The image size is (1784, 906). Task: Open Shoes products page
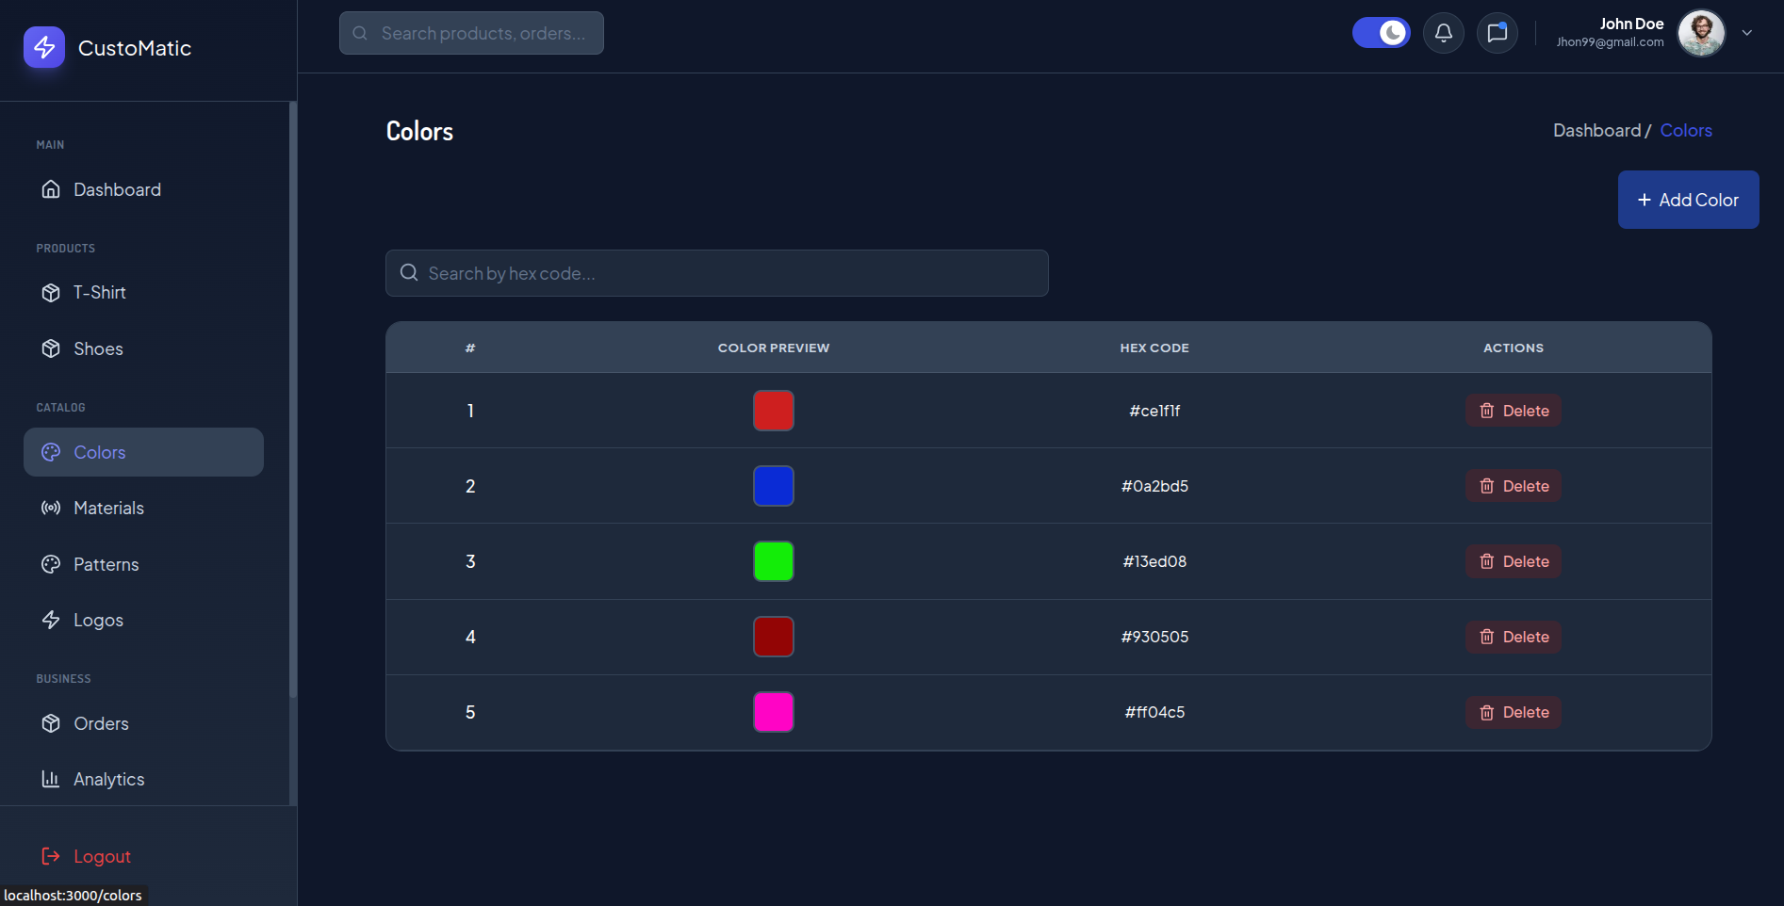tap(143, 348)
